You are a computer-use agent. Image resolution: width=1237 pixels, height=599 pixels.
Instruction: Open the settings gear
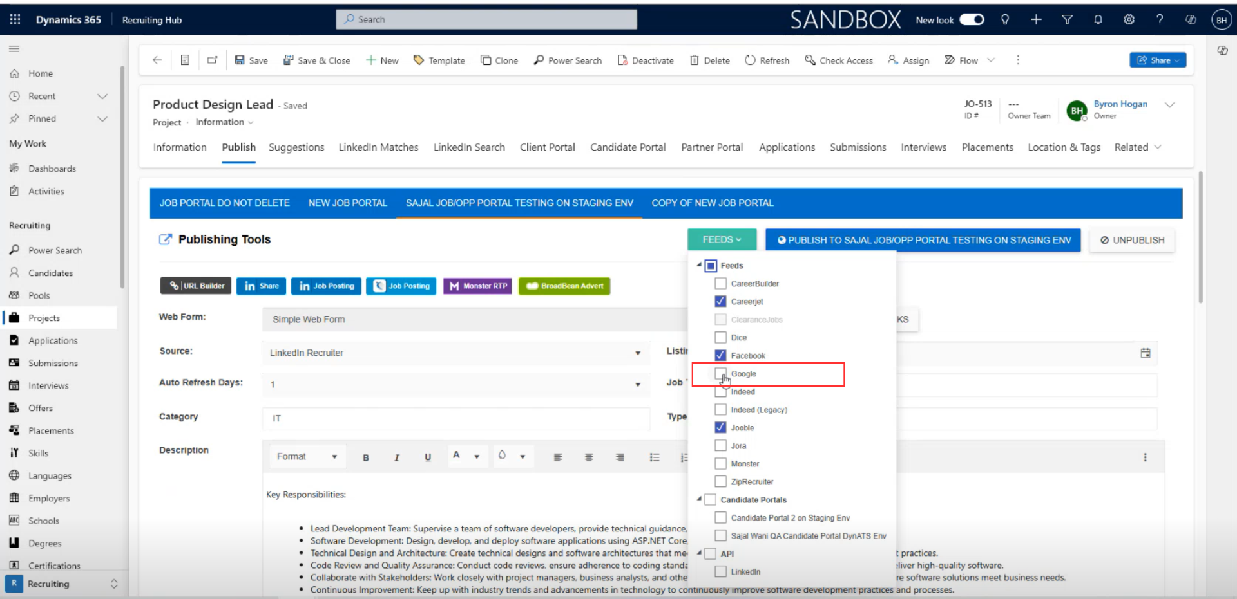coord(1129,20)
